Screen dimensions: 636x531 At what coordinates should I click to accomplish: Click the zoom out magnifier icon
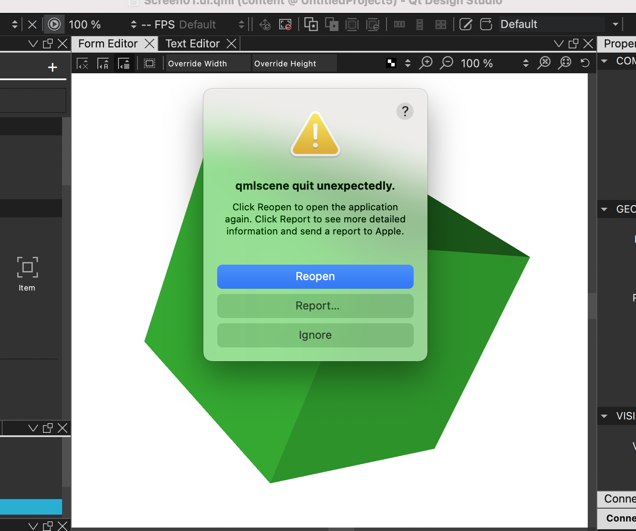(x=447, y=63)
